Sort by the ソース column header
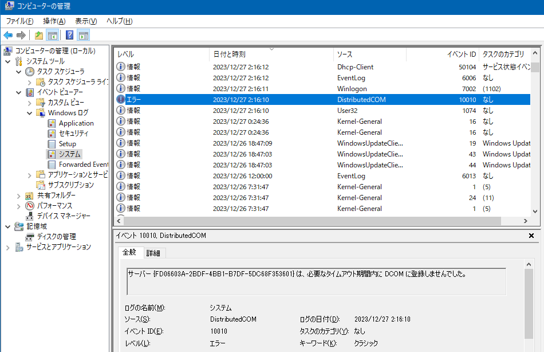Screen dimensions: 544x352 click(x=370, y=54)
